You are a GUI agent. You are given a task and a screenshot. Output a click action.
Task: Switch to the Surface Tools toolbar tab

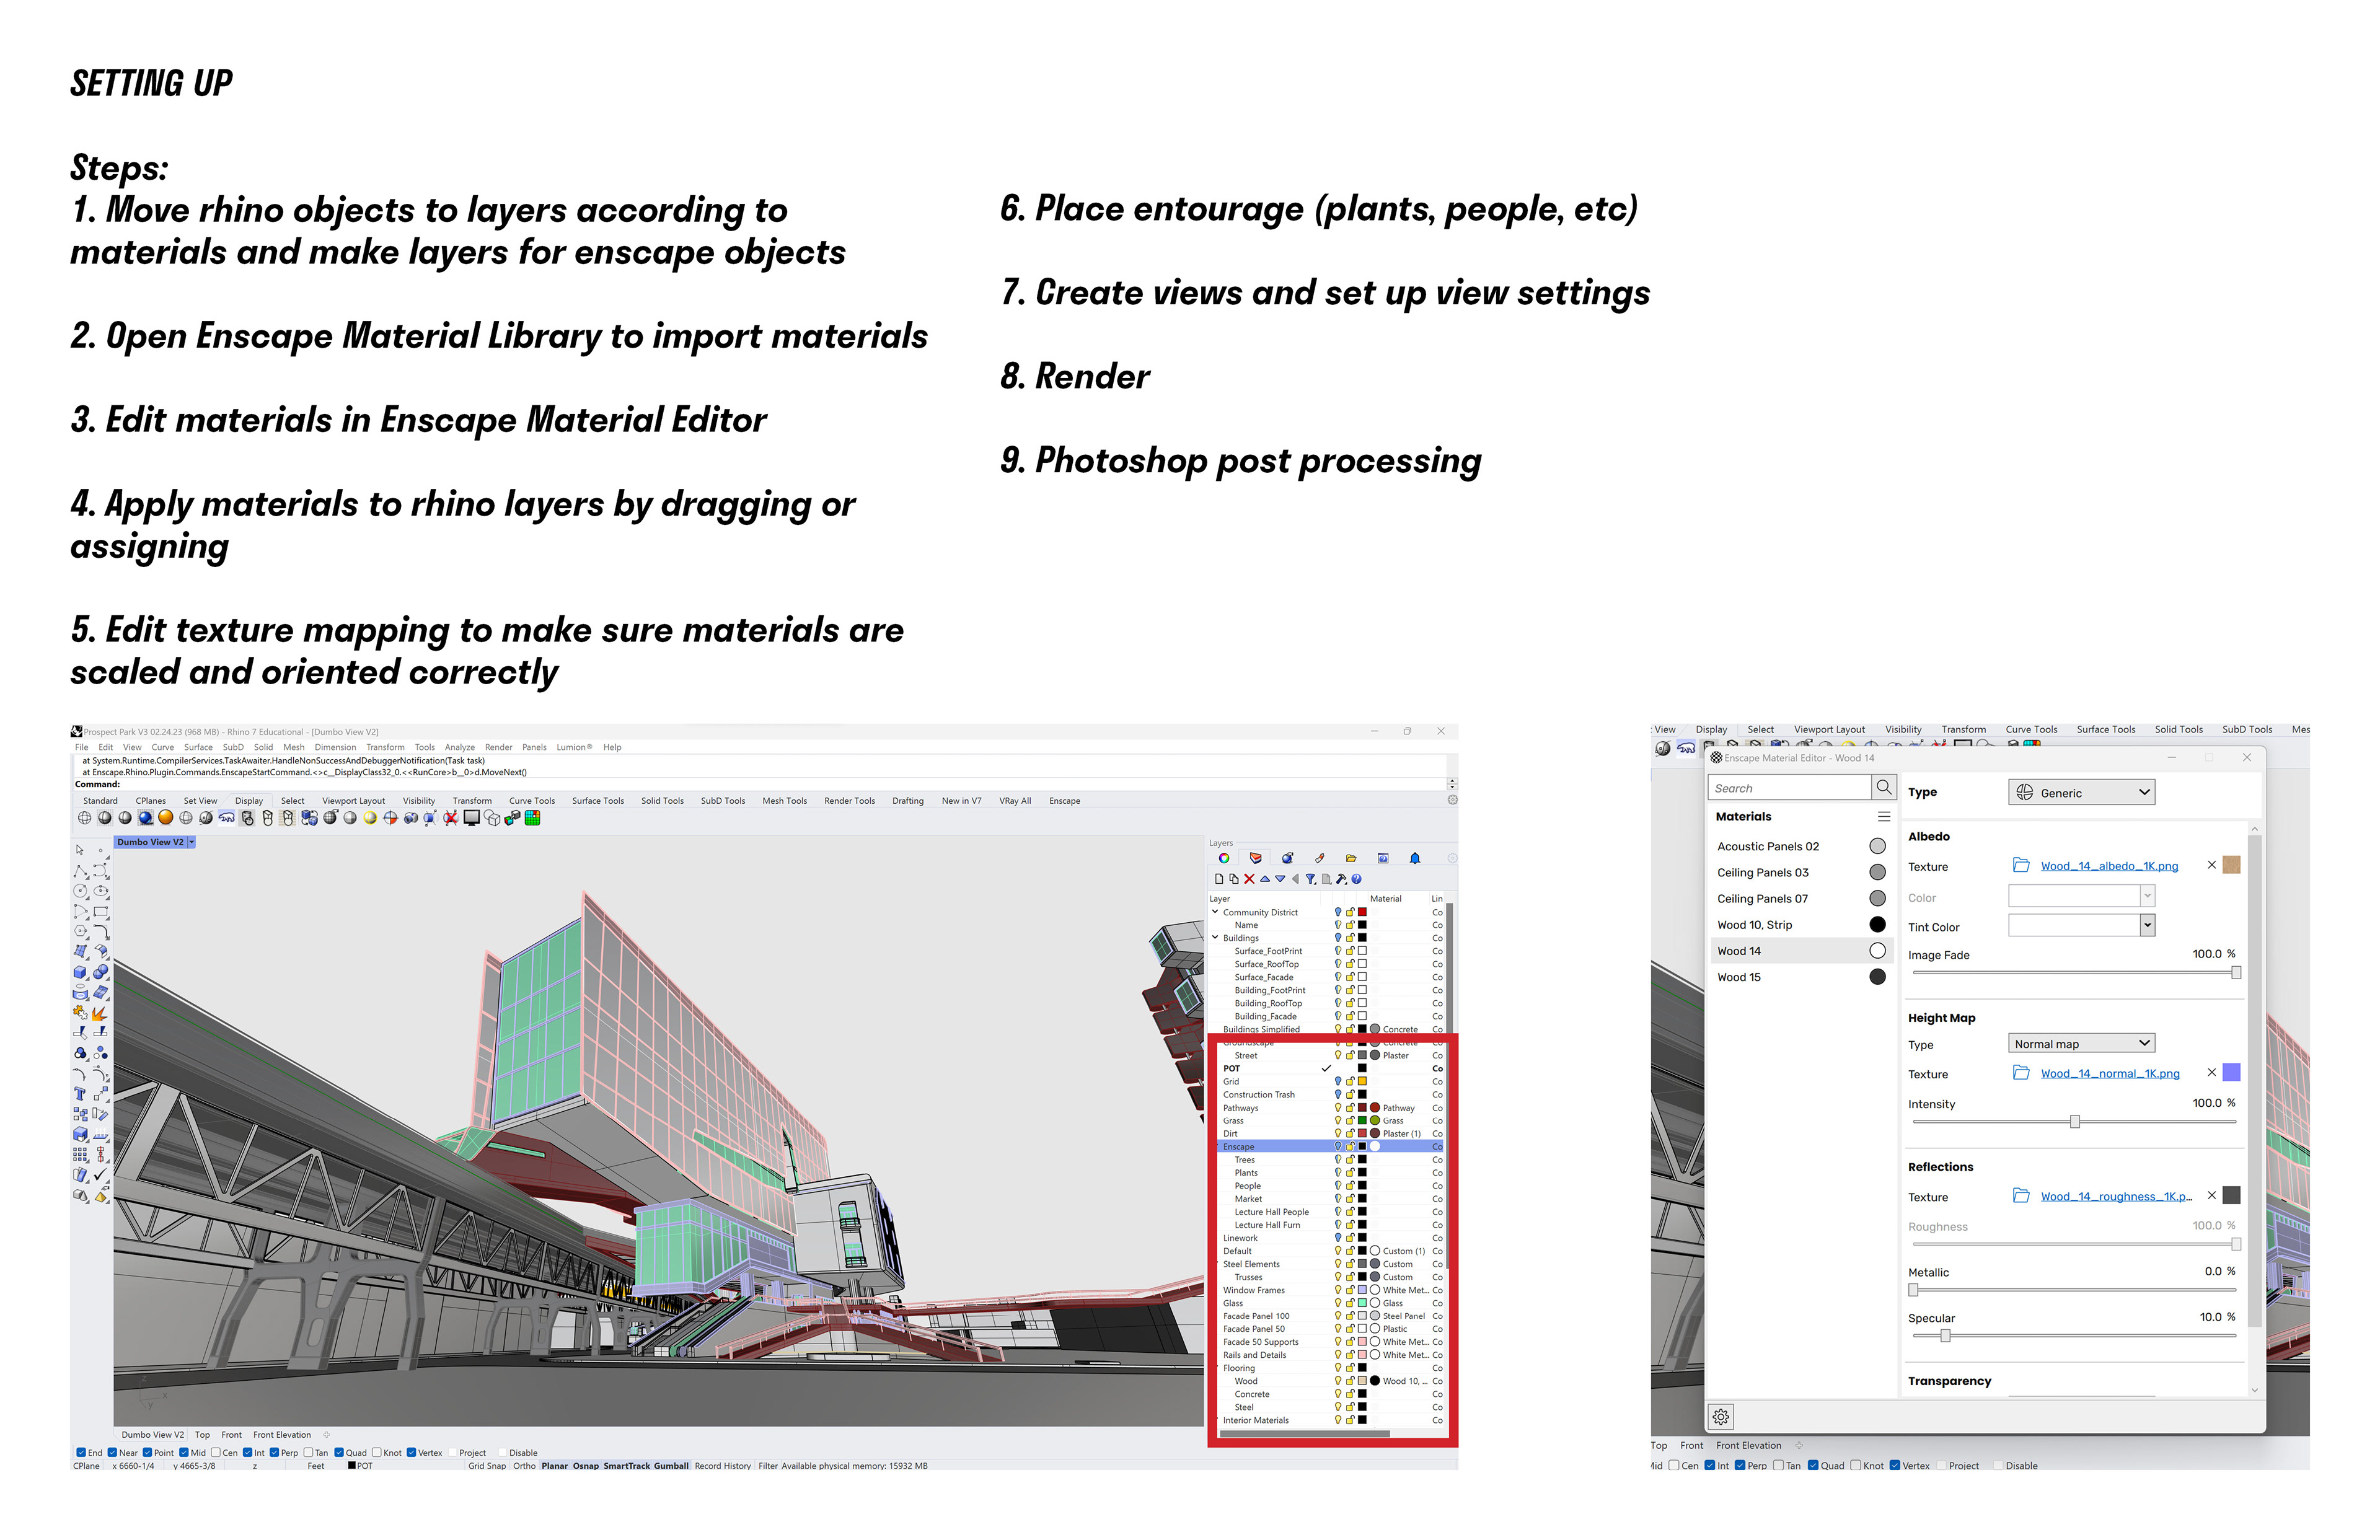click(x=597, y=801)
